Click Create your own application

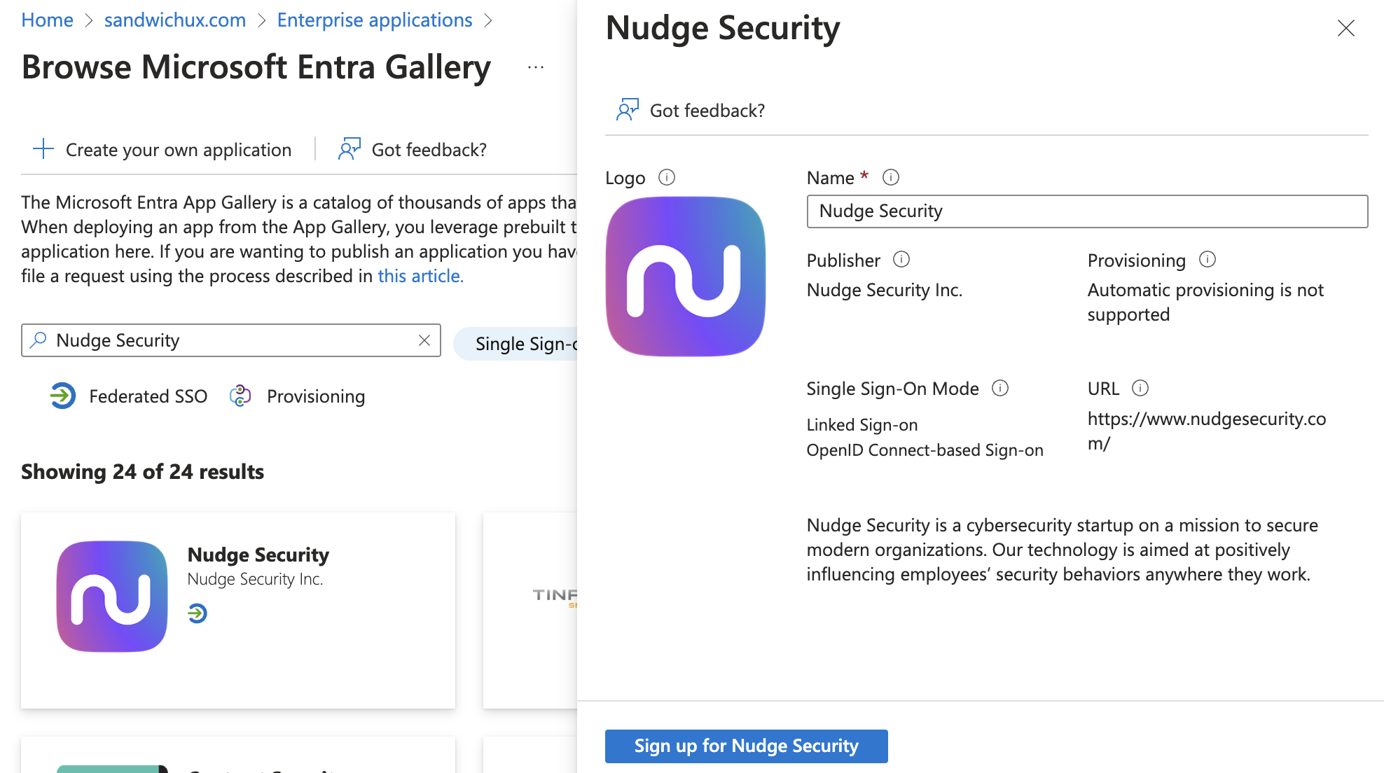point(162,150)
